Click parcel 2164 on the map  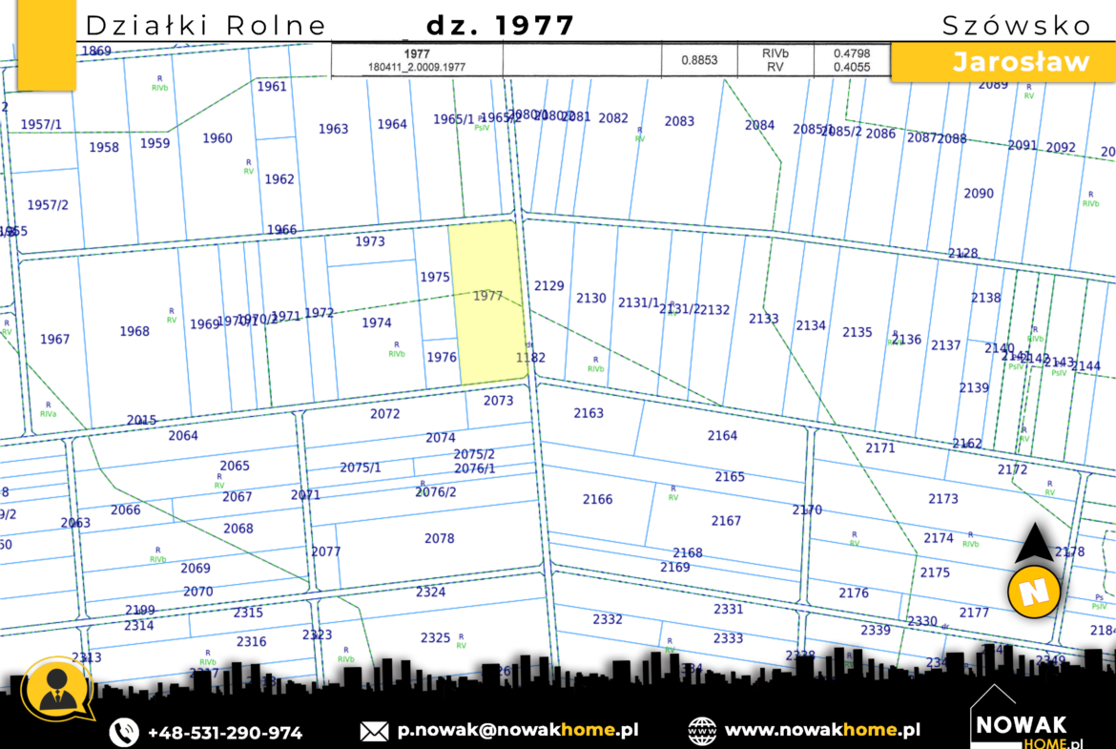722,436
